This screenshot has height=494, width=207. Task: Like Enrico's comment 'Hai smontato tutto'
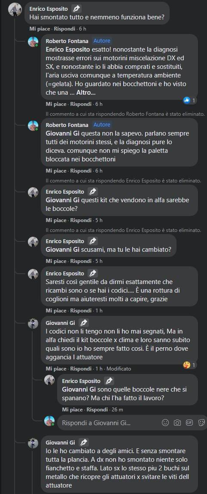[40, 29]
